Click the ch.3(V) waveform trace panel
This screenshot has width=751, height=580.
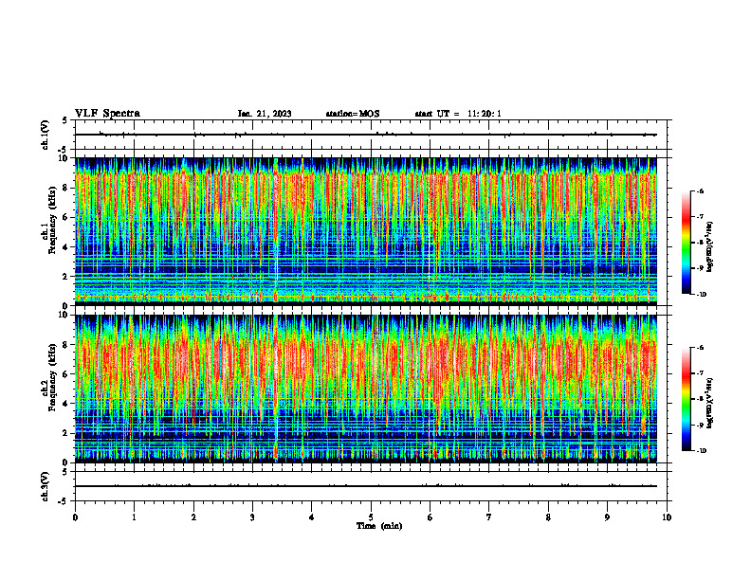pos(373,486)
